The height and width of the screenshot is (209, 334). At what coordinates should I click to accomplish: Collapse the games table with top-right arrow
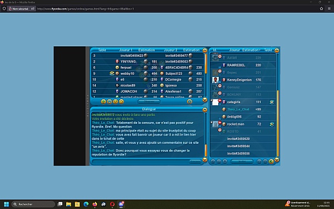(x=205, y=51)
